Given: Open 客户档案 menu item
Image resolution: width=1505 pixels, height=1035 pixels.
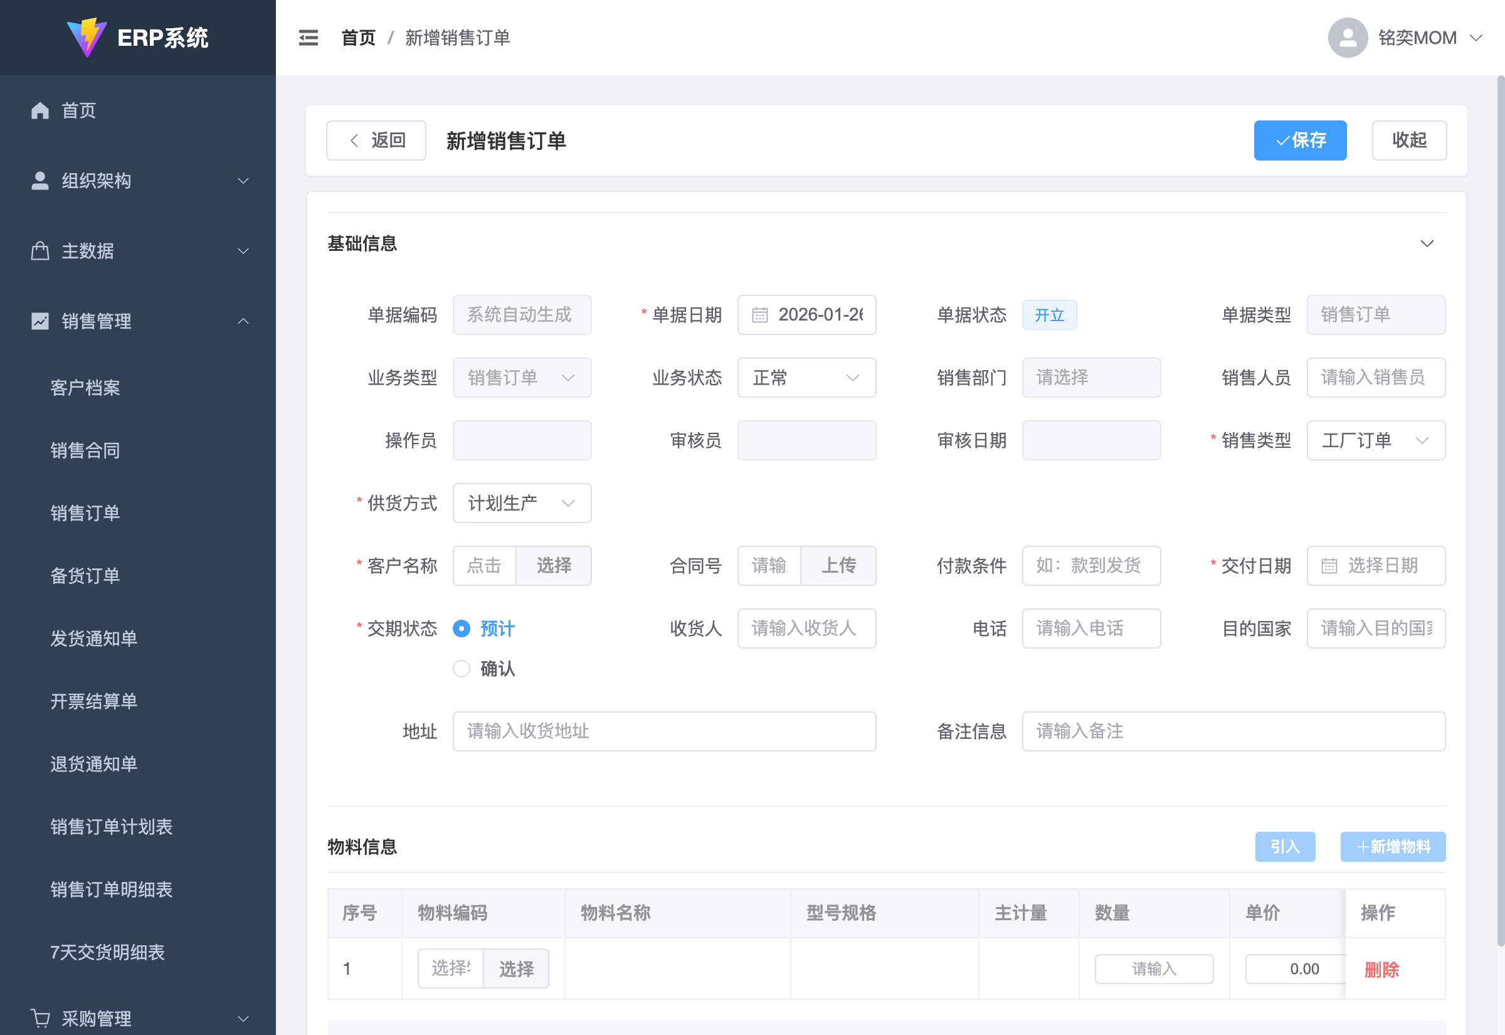Looking at the screenshot, I should pyautogui.click(x=85, y=388).
